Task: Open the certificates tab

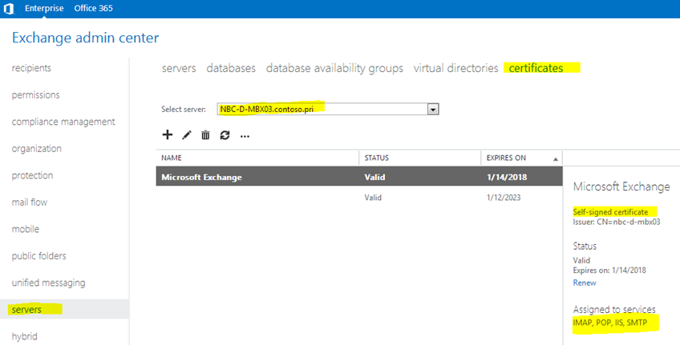Action: [536, 68]
